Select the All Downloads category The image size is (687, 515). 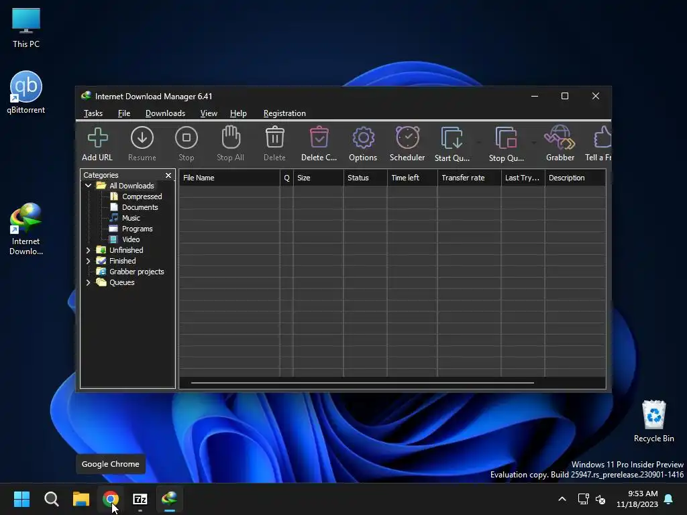coord(131,186)
